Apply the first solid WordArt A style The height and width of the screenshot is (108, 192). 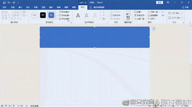pyautogui.click(x=78, y=16)
